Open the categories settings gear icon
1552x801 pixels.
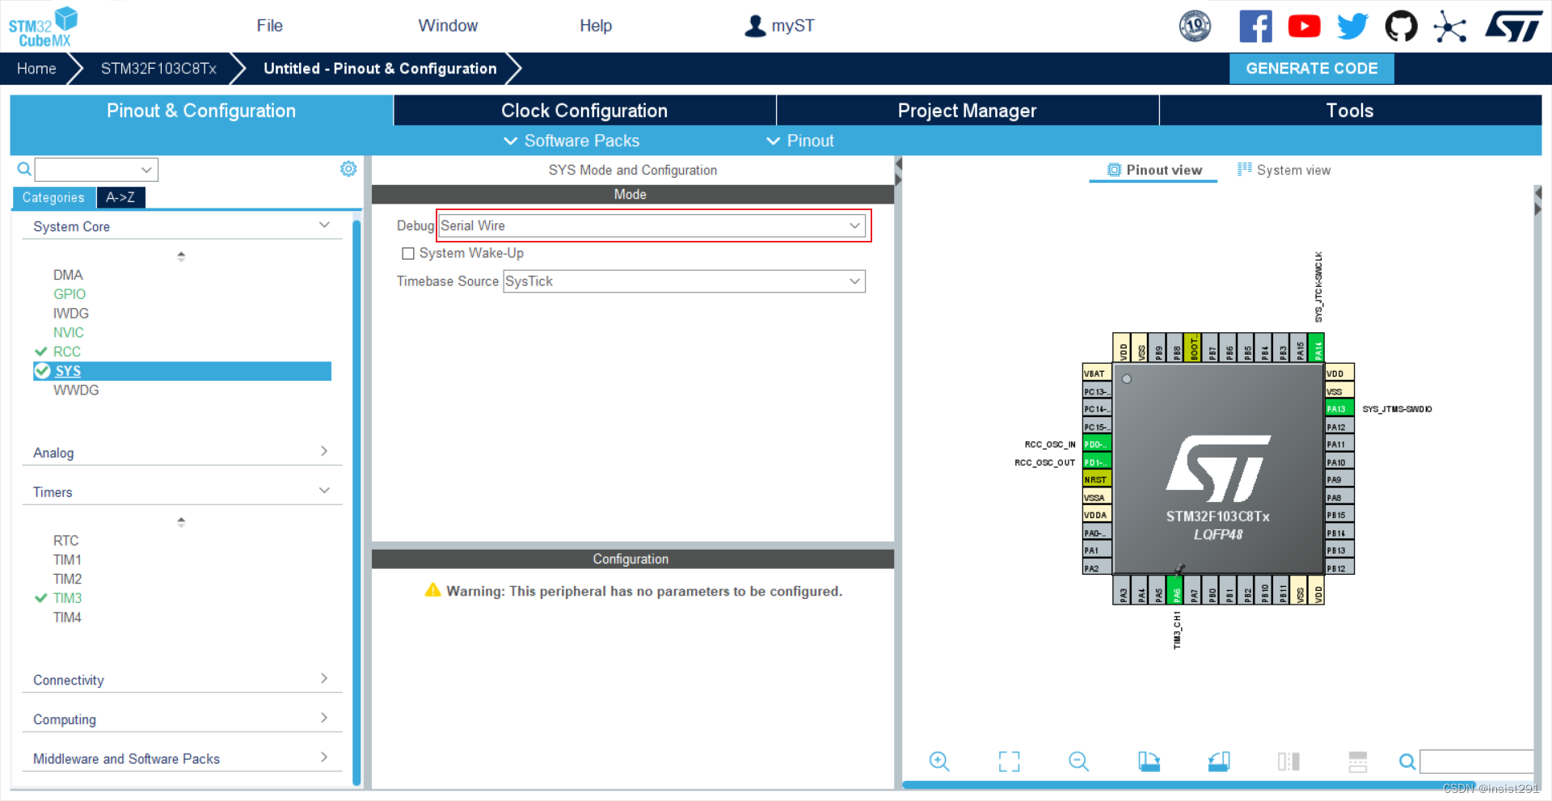(348, 168)
